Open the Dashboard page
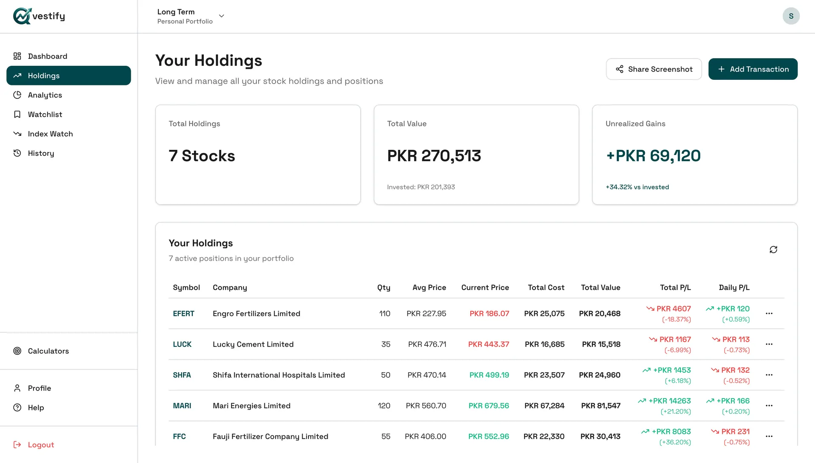The height and width of the screenshot is (463, 815). pos(69,56)
